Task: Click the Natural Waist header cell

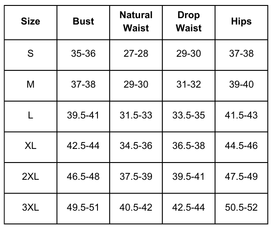Action: click(x=136, y=21)
